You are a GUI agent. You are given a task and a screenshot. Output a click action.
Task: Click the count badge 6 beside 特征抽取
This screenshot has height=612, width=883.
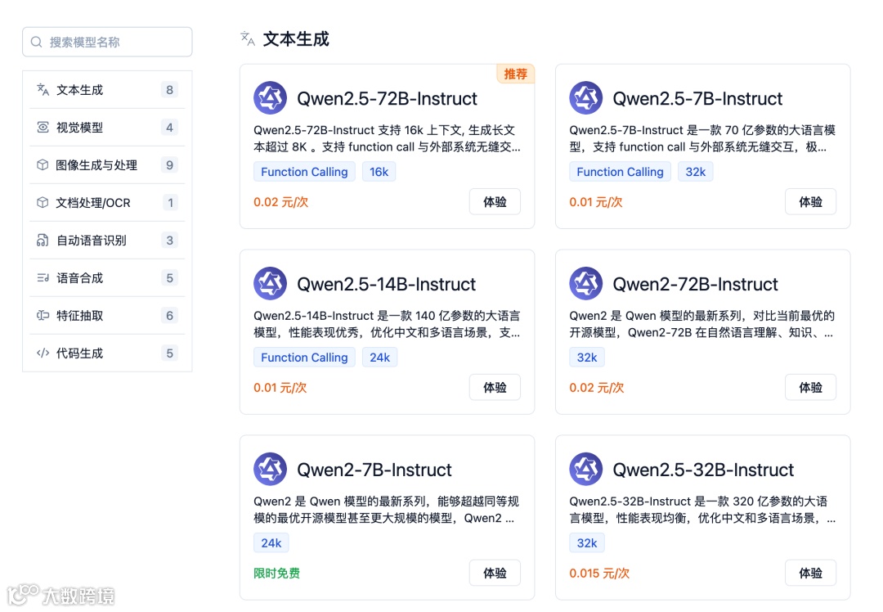(x=169, y=316)
